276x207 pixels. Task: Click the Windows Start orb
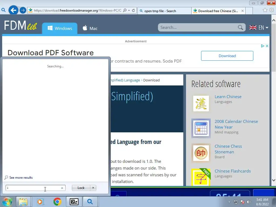point(7,202)
